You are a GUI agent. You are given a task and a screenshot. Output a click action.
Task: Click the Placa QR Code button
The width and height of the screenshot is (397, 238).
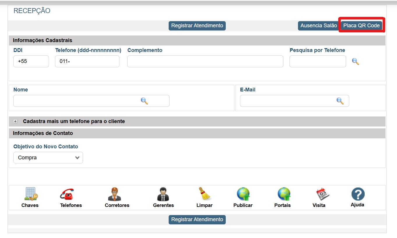coord(361,26)
